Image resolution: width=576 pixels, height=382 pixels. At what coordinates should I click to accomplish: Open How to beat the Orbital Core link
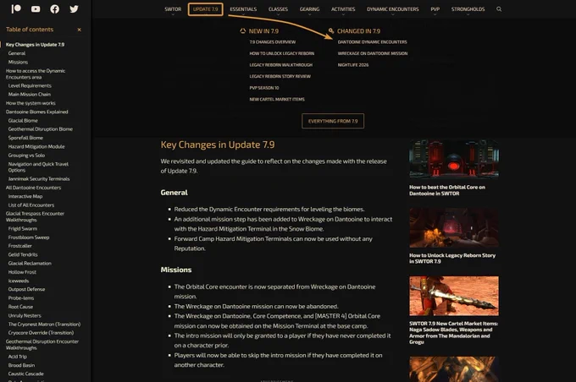447,190
